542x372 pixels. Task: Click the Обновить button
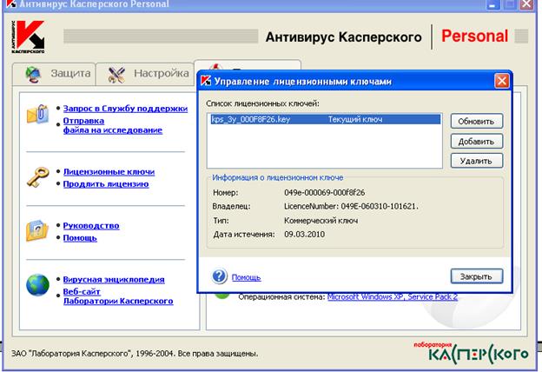point(476,122)
